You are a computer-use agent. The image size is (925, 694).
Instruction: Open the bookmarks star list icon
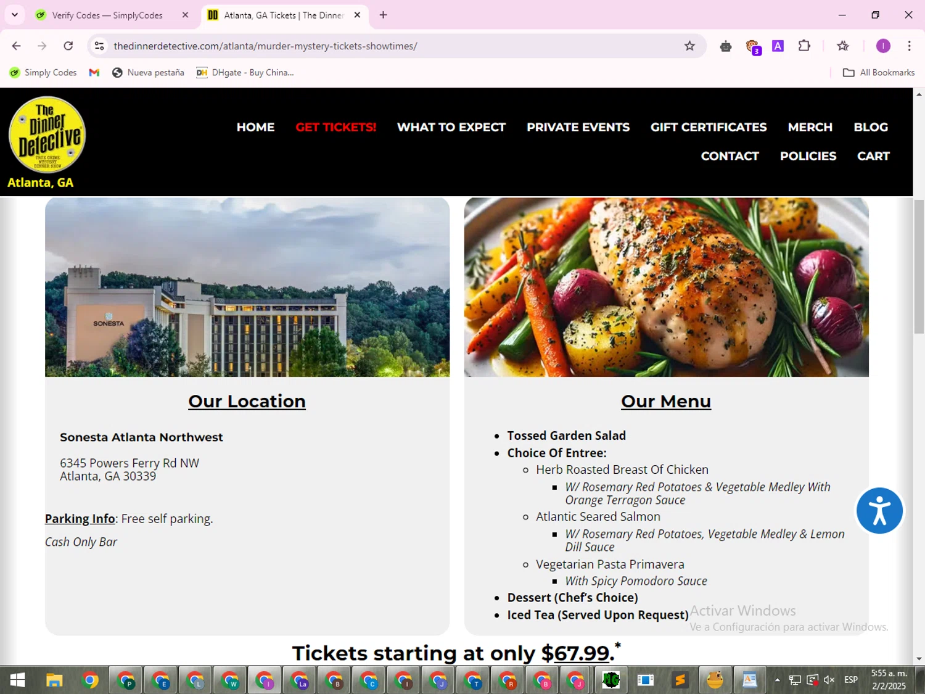pos(843,46)
